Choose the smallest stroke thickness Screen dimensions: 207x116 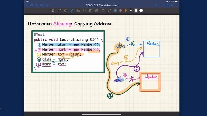click(131, 11)
